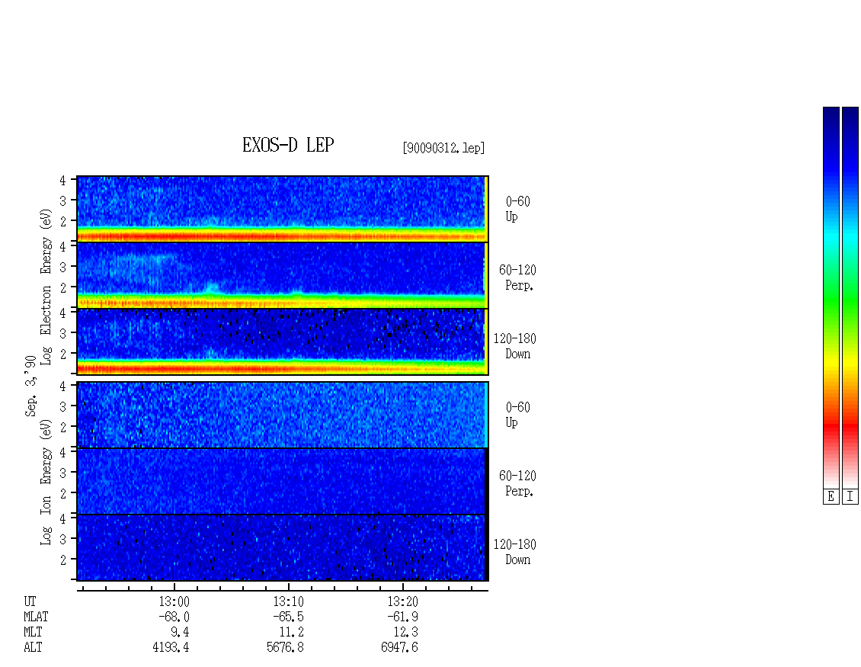
Task: Click the ion 60-120 Perp. pitch angle label
Action: [x=517, y=483]
